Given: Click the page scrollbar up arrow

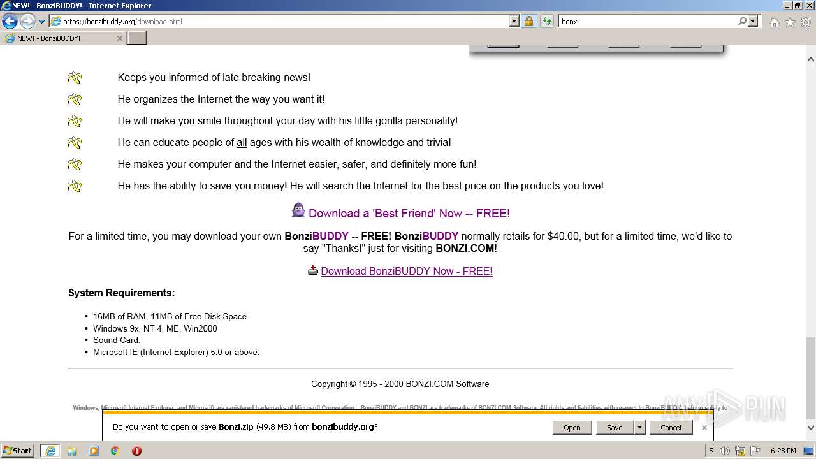Looking at the screenshot, I should tap(811, 59).
